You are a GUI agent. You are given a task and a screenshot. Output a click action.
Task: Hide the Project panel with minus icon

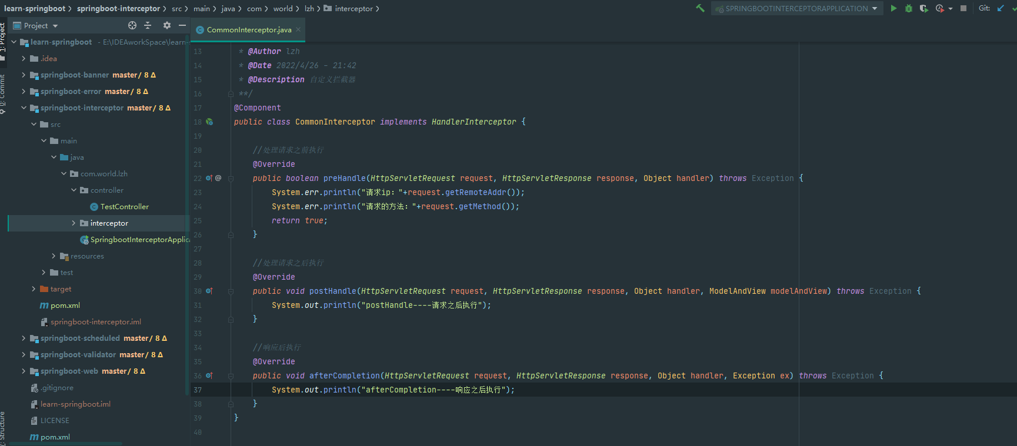182,25
